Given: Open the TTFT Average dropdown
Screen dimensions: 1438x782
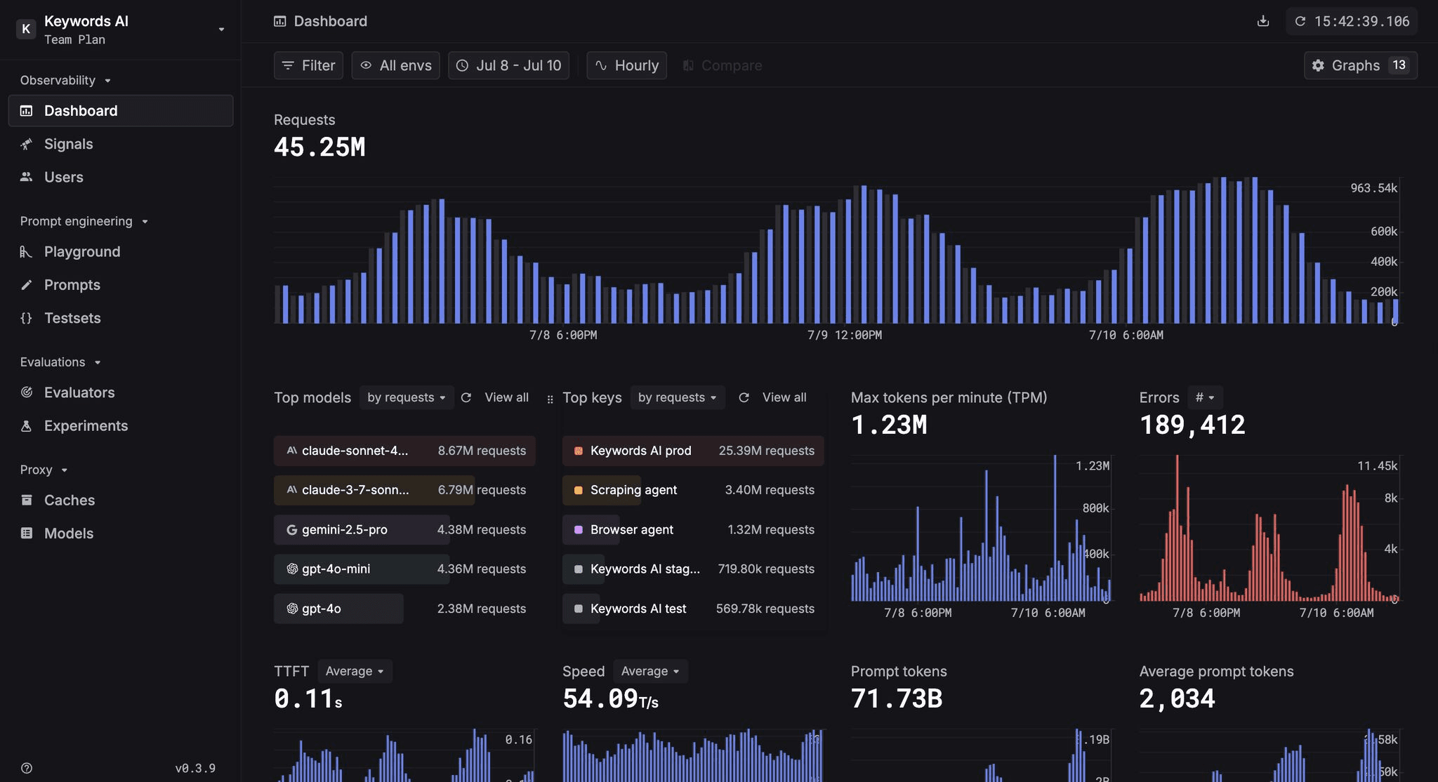Looking at the screenshot, I should pyautogui.click(x=355, y=671).
